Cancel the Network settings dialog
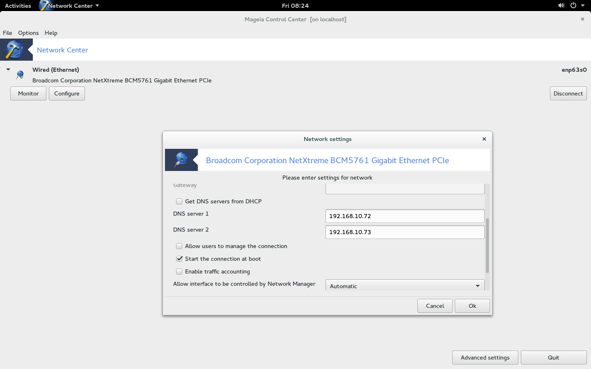 pos(435,306)
